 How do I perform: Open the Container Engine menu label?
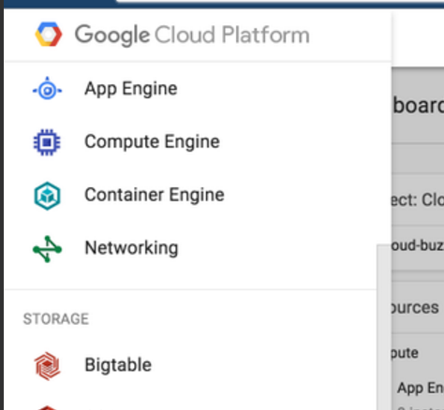155,195
